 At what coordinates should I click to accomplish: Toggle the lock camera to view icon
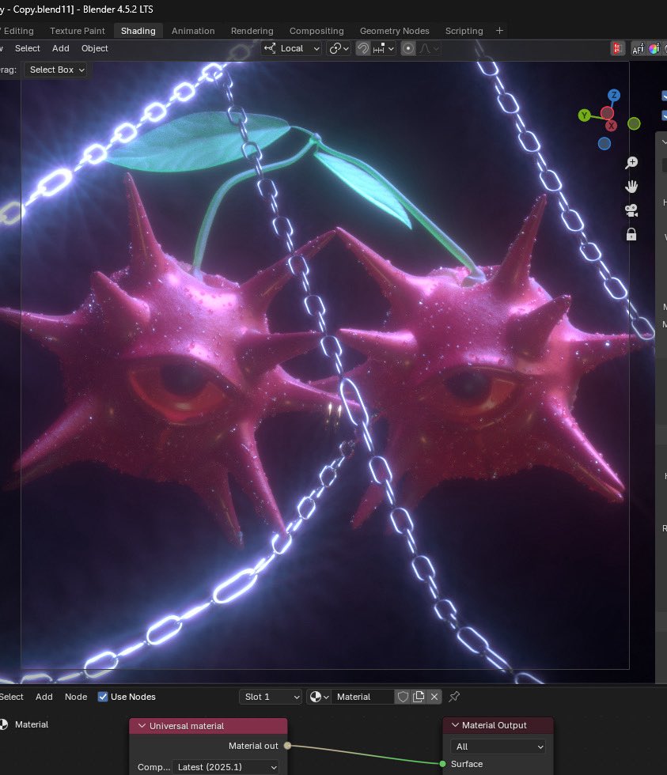tap(631, 234)
